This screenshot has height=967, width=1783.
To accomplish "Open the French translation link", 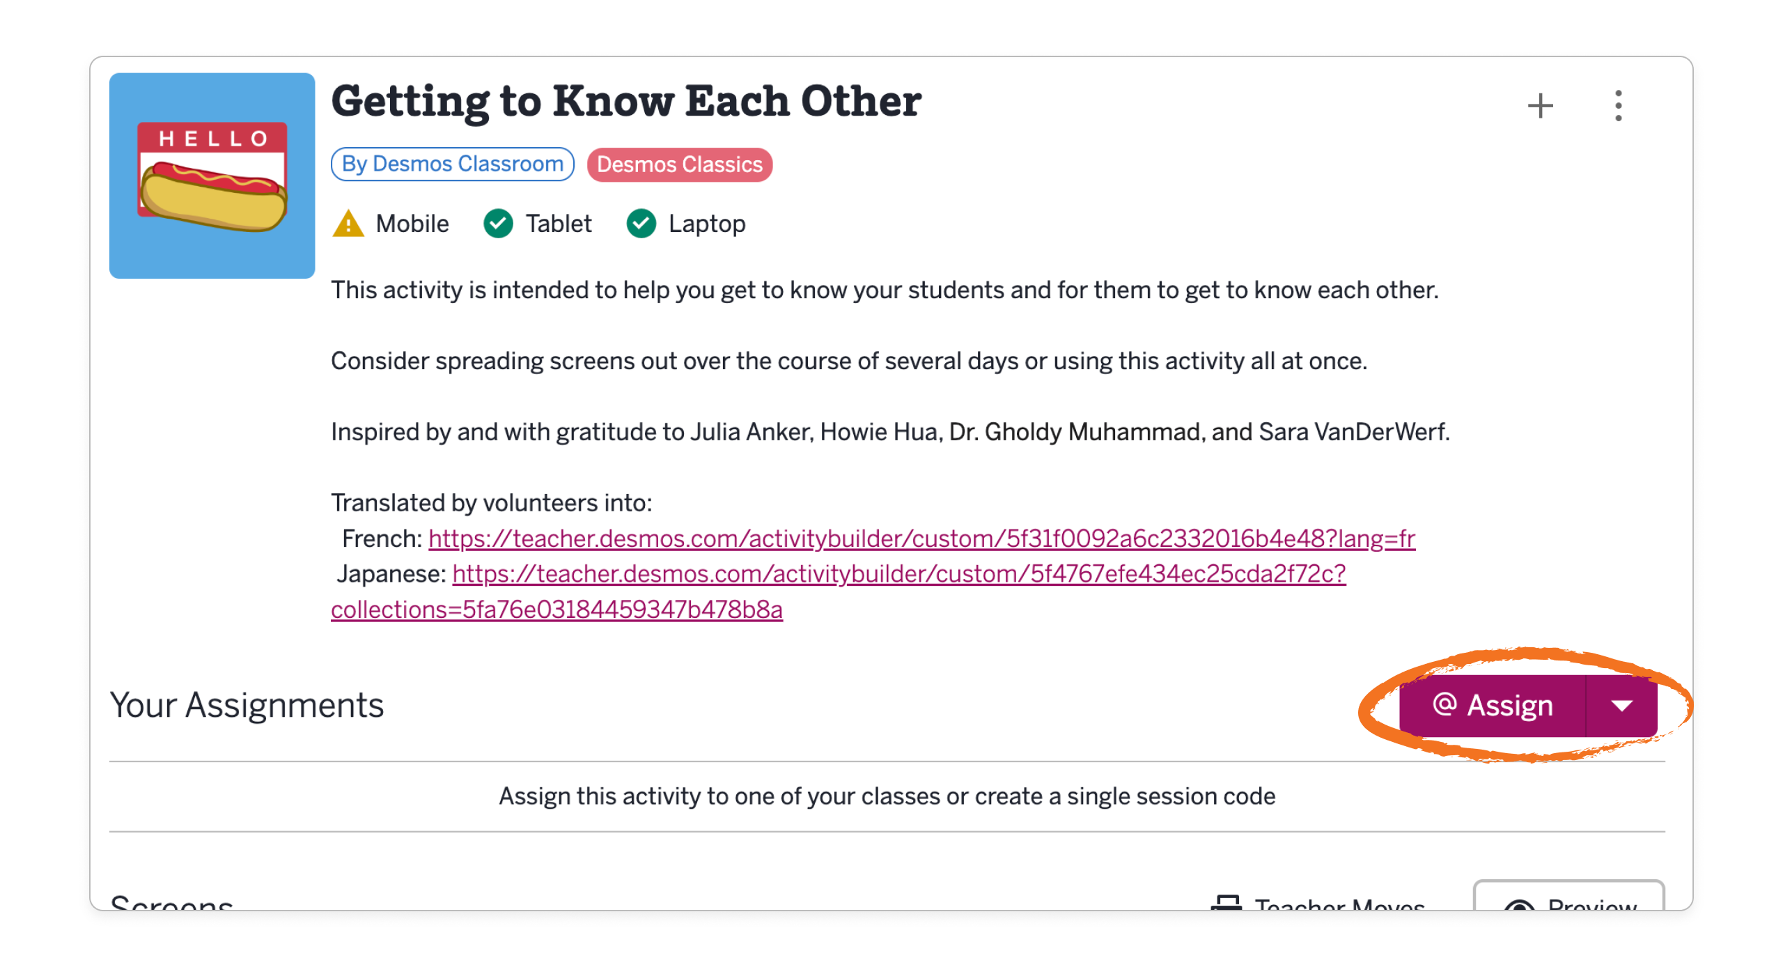I will tap(919, 538).
